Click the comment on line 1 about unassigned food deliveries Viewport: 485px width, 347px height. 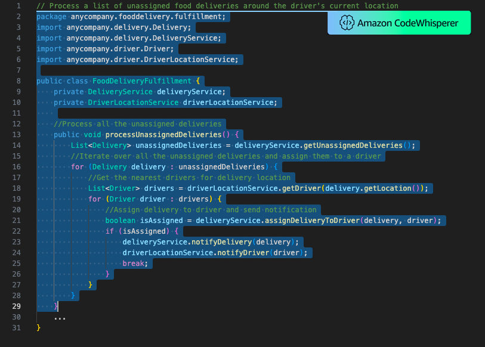(x=218, y=6)
